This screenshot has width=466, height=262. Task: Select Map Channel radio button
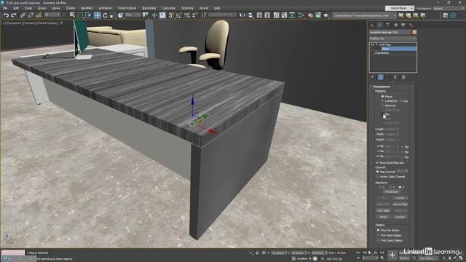[377, 172]
